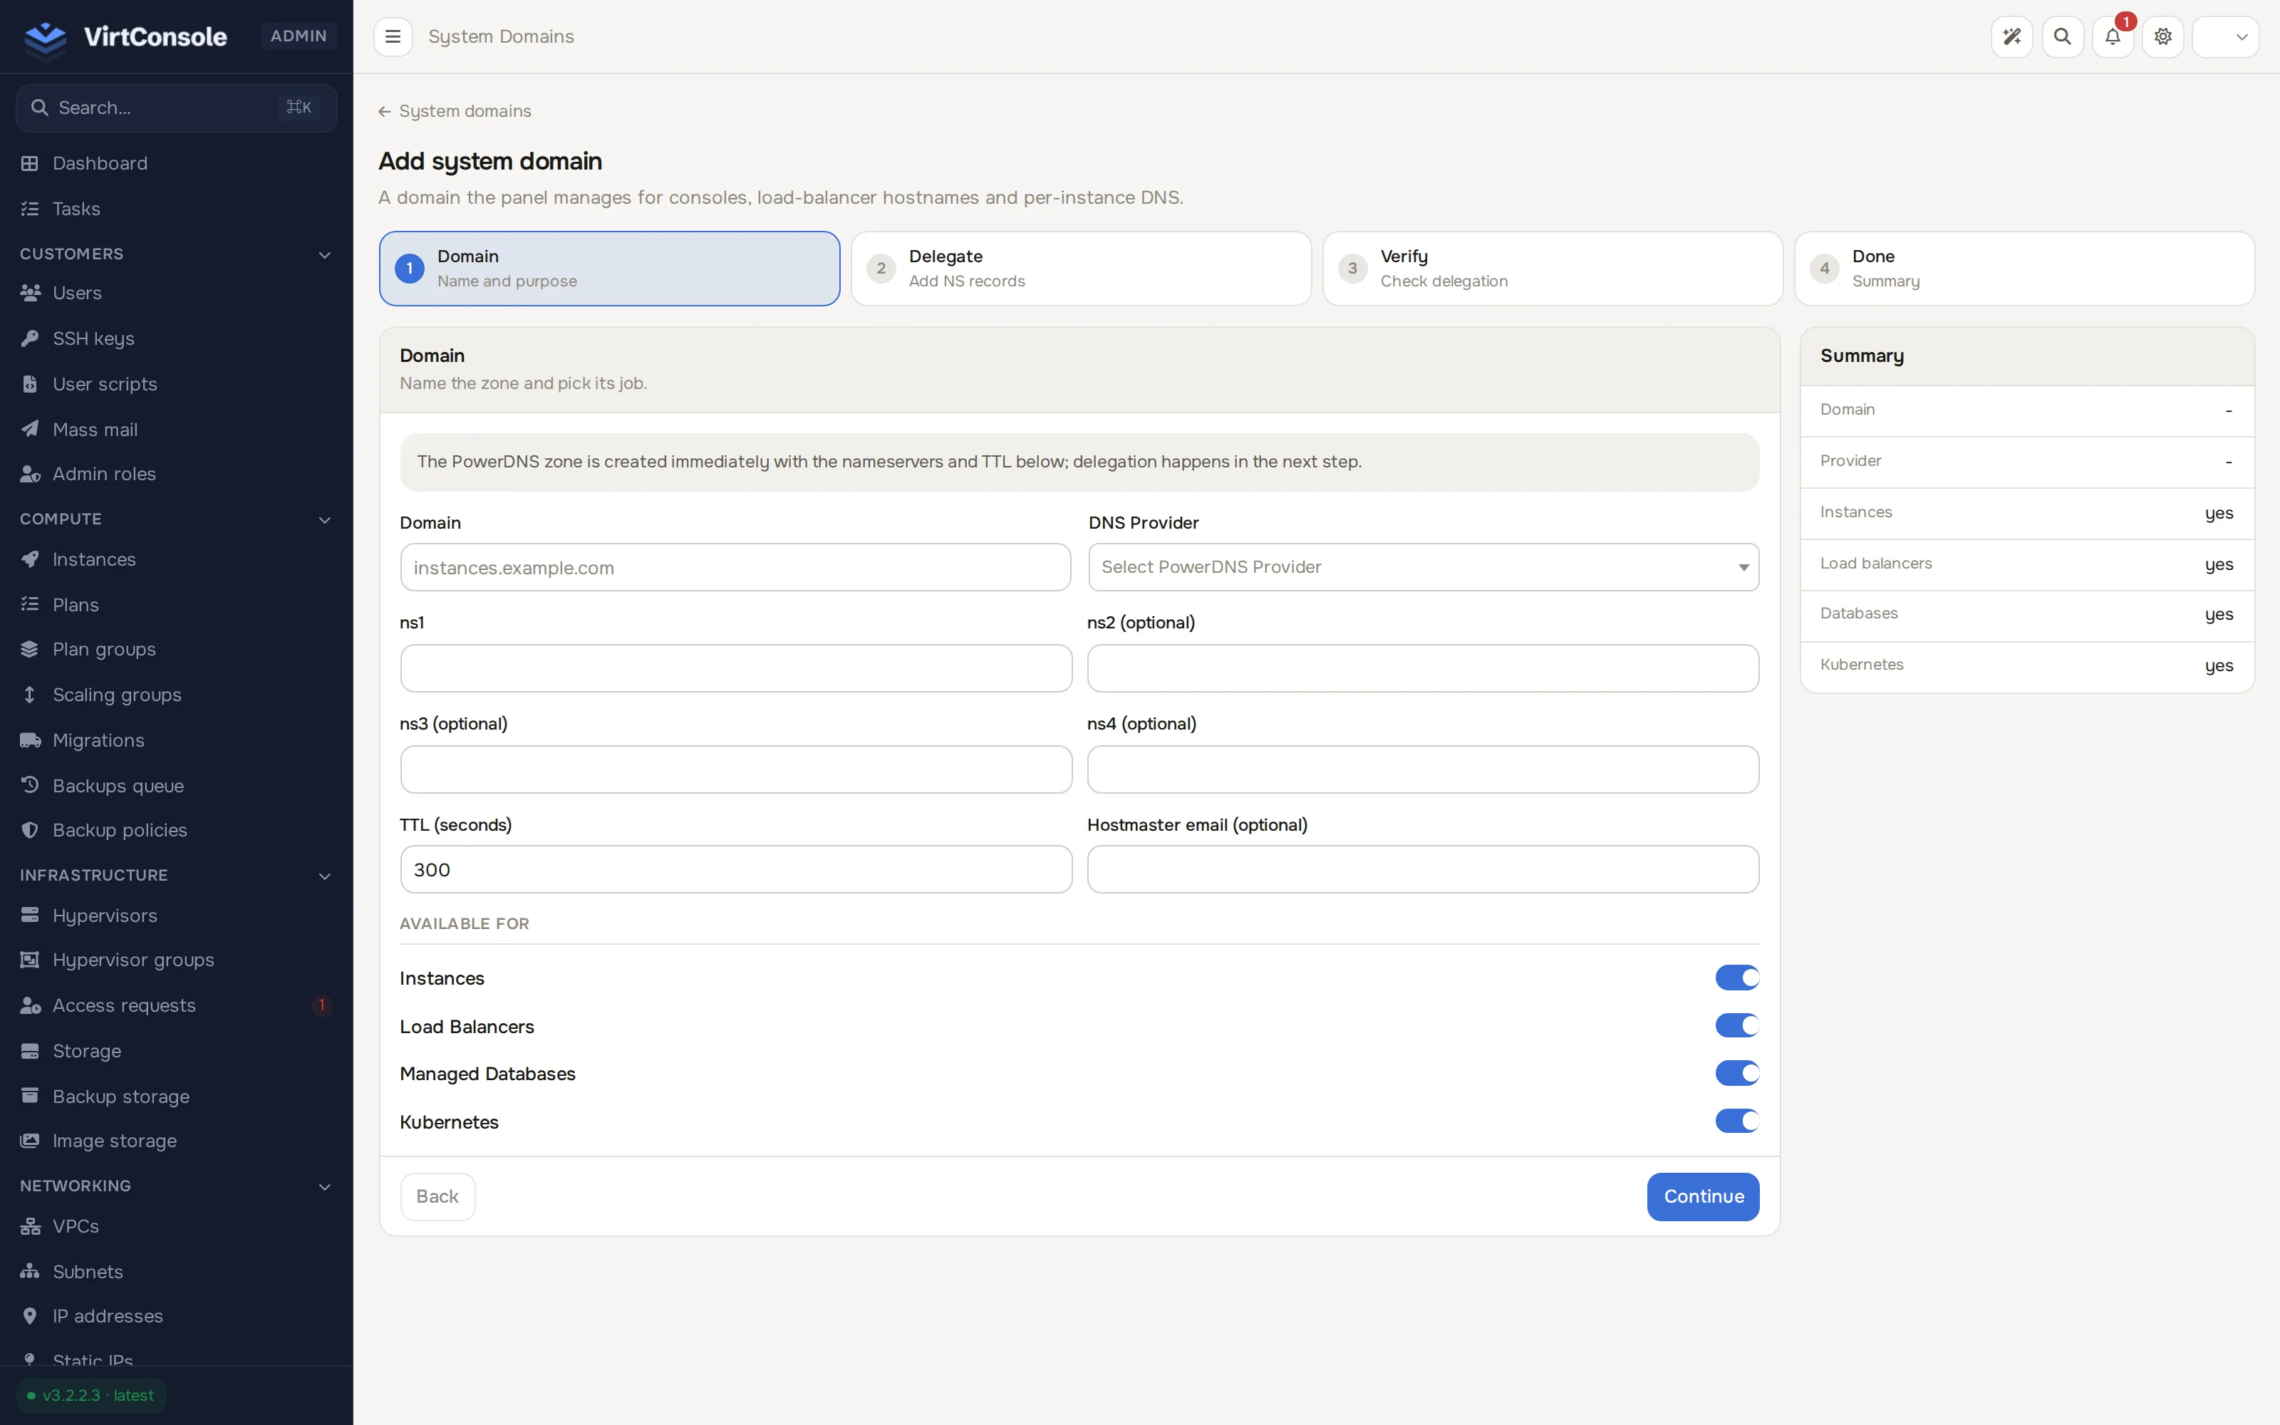This screenshot has width=2280, height=1425.
Task: Click the SSH keys key icon
Action: tap(30, 338)
